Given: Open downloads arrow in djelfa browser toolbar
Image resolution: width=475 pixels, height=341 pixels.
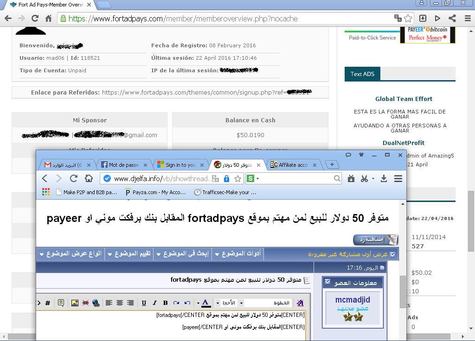Looking at the screenshot, I should 384,178.
